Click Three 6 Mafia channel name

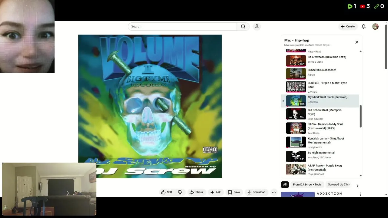pos(315,62)
